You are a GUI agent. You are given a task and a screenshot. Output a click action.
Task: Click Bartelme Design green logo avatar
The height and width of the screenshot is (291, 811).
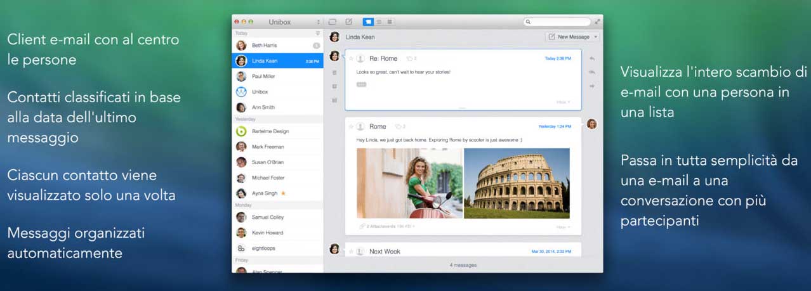(x=241, y=131)
